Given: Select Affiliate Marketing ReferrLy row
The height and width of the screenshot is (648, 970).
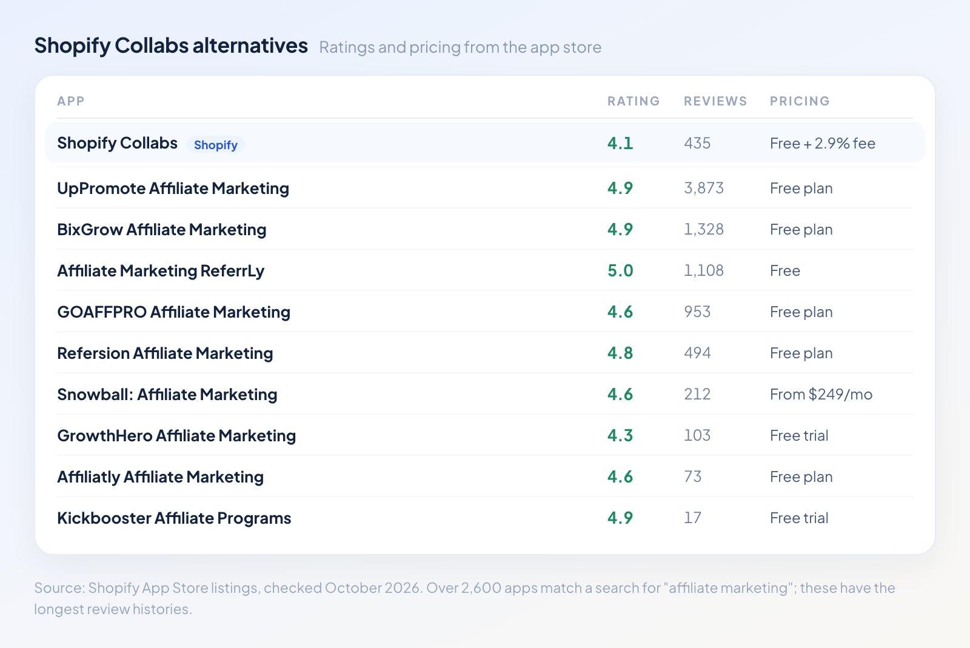Looking at the screenshot, I should click(x=484, y=270).
